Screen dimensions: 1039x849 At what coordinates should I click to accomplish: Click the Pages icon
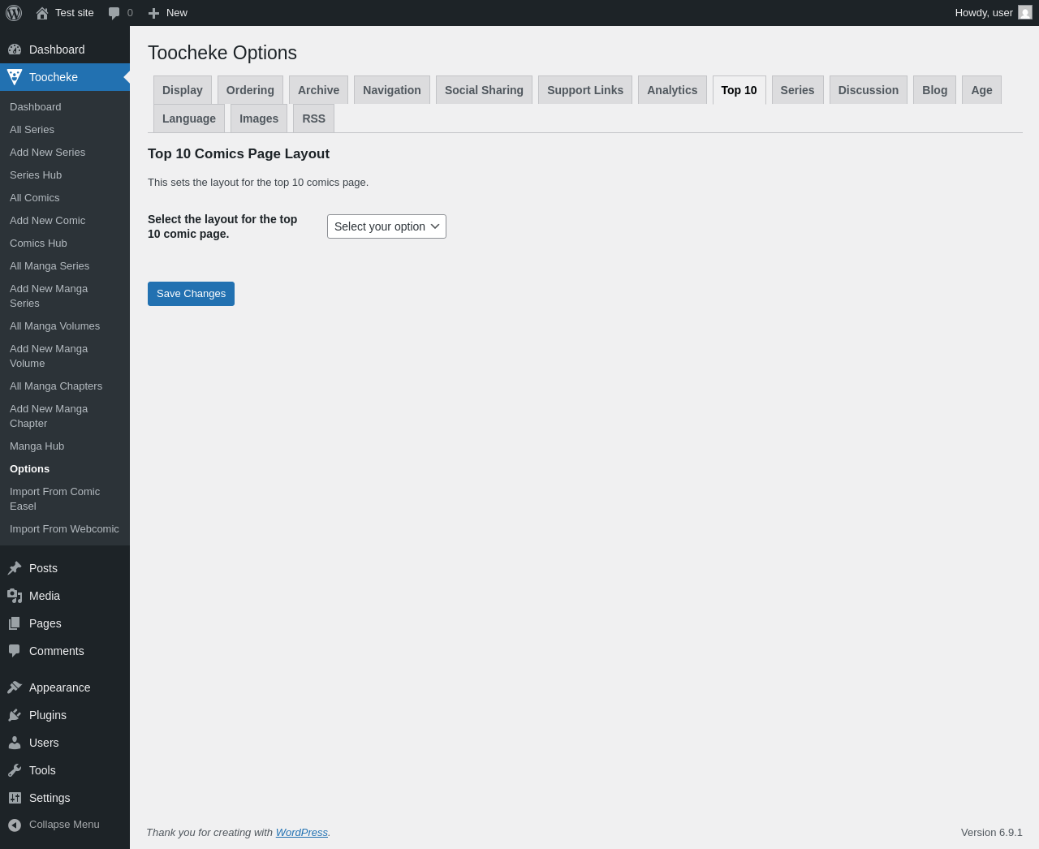[x=15, y=623]
